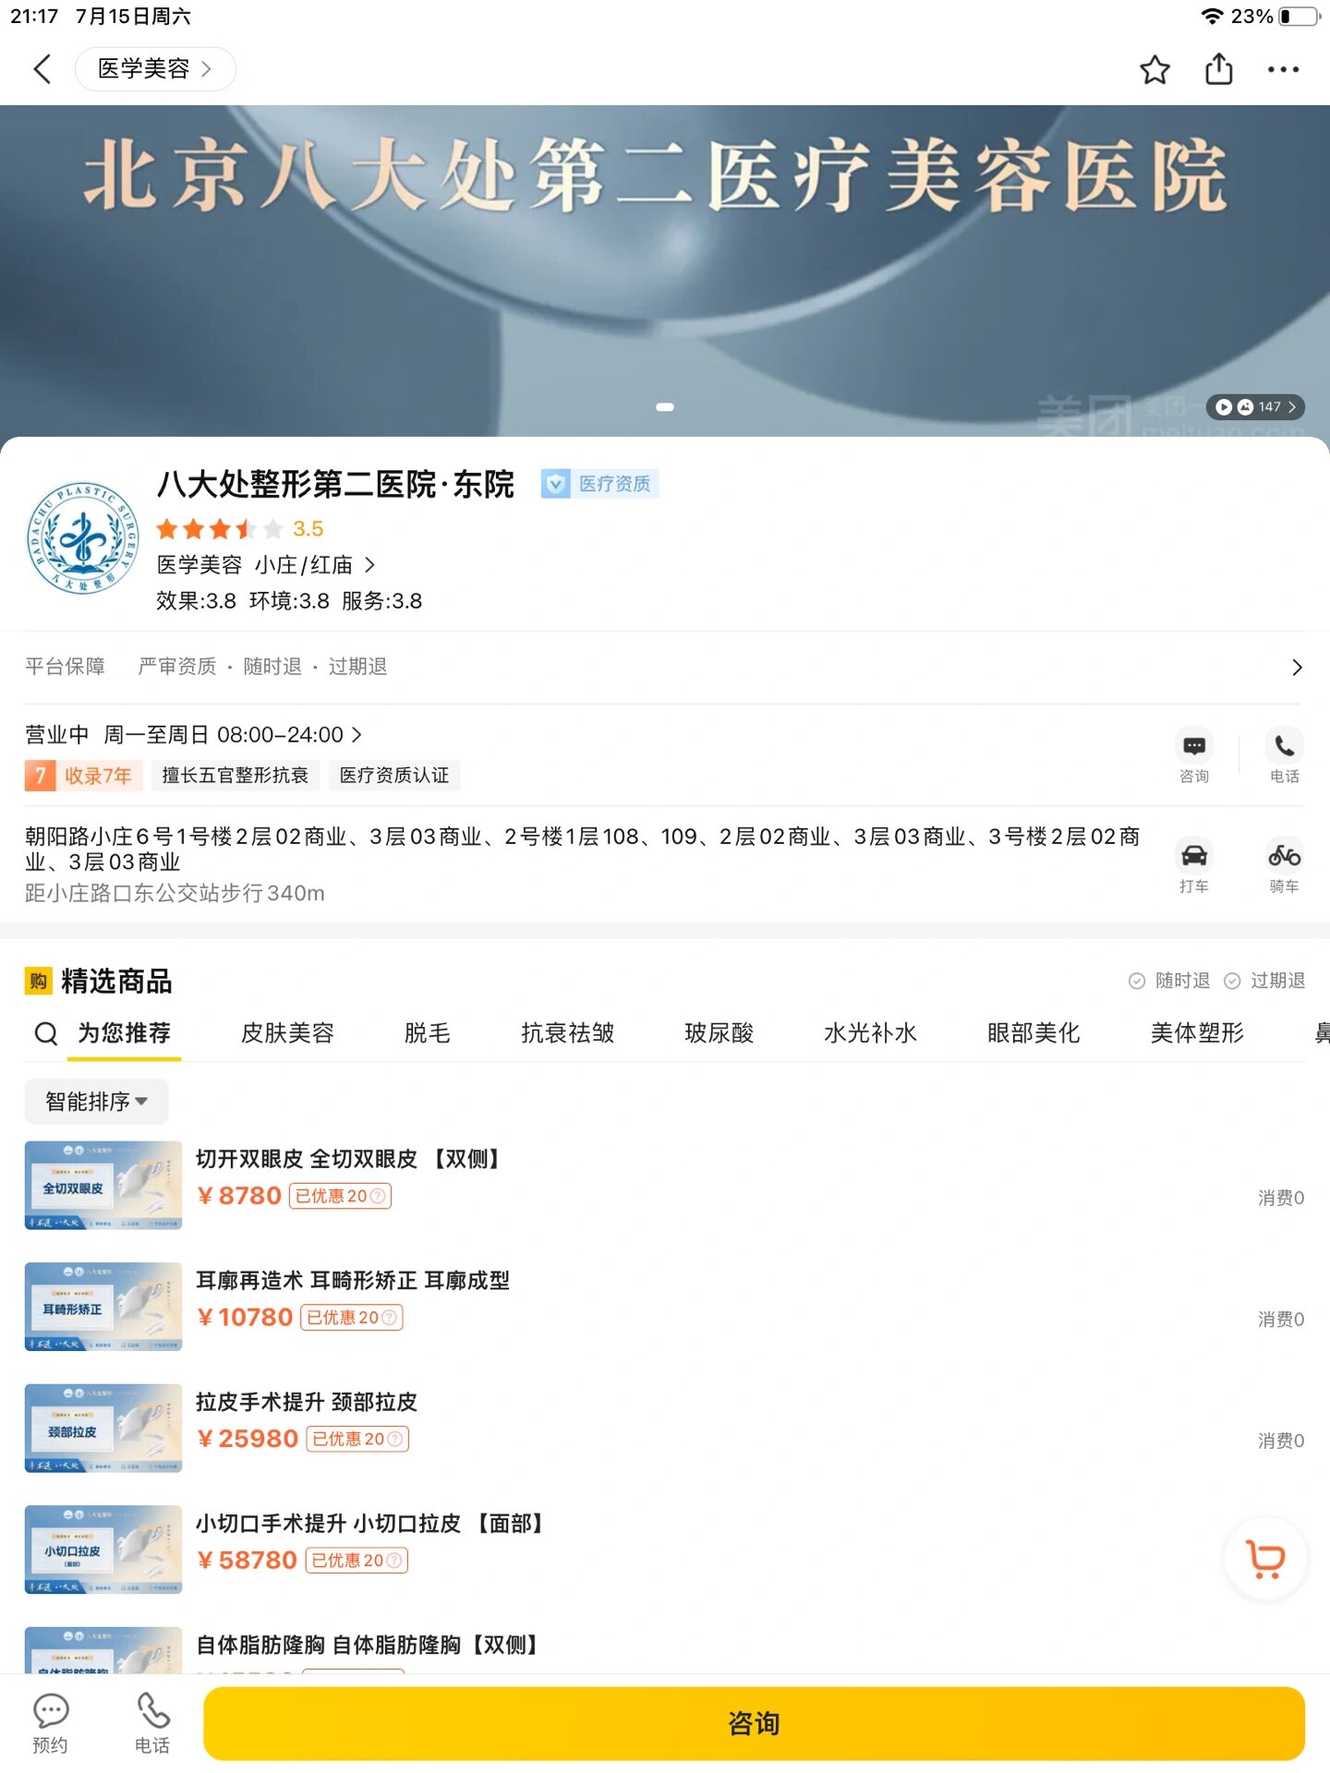The height and width of the screenshot is (1773, 1330).
Task: Tap the 已优惠20 help icon for ¥8780 item
Action: (377, 1197)
